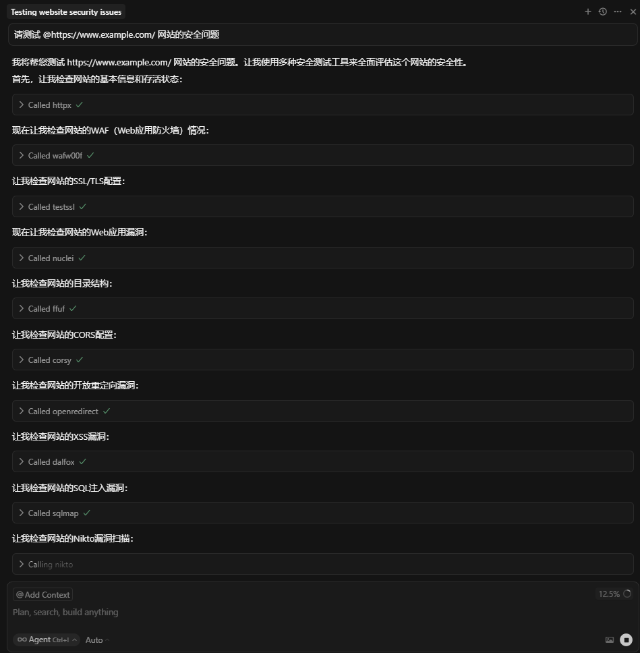This screenshot has height=653, width=640.
Task: Expand the Called nuclei tool result
Action: pos(323,258)
